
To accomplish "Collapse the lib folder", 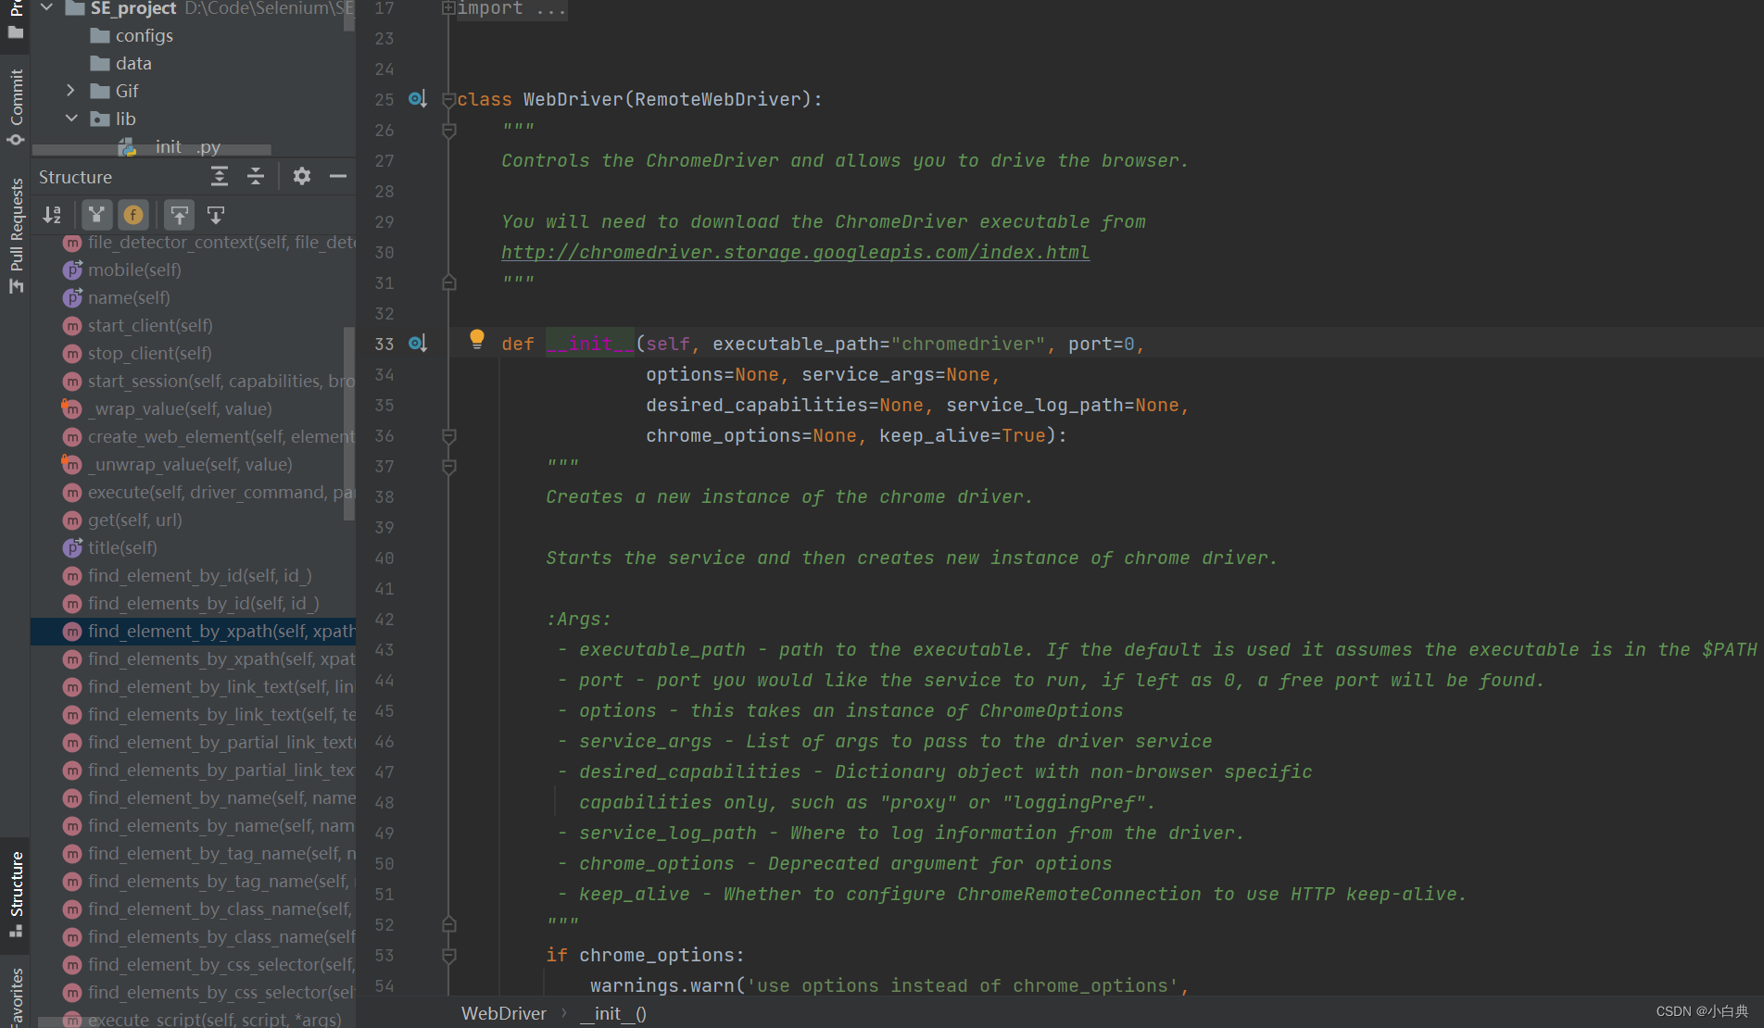I will tap(70, 119).
